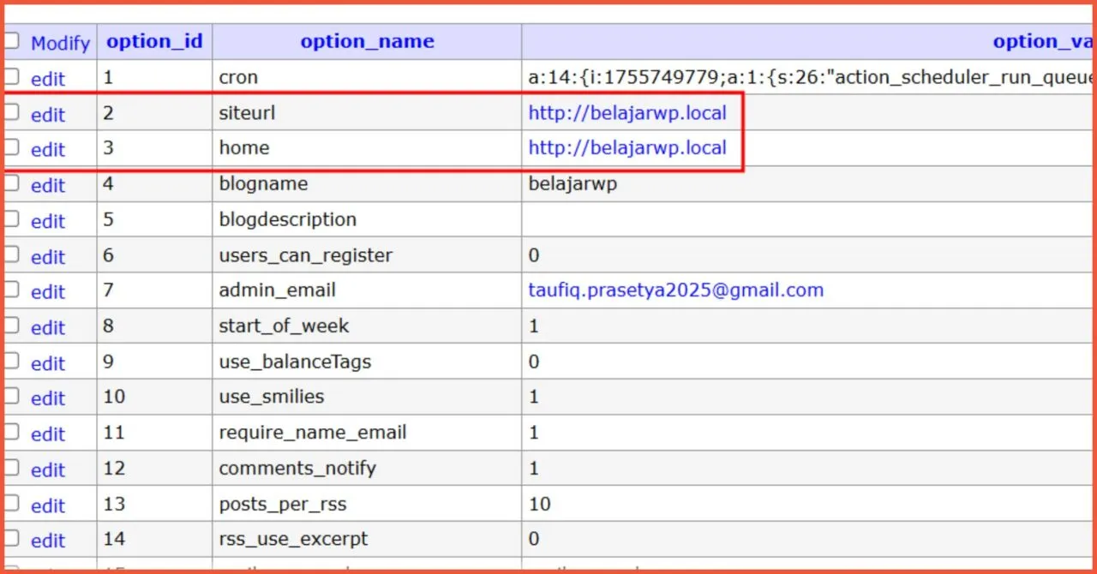1097x574 pixels.
Task: Sort by the option_id column header
Action: pyautogui.click(x=154, y=41)
